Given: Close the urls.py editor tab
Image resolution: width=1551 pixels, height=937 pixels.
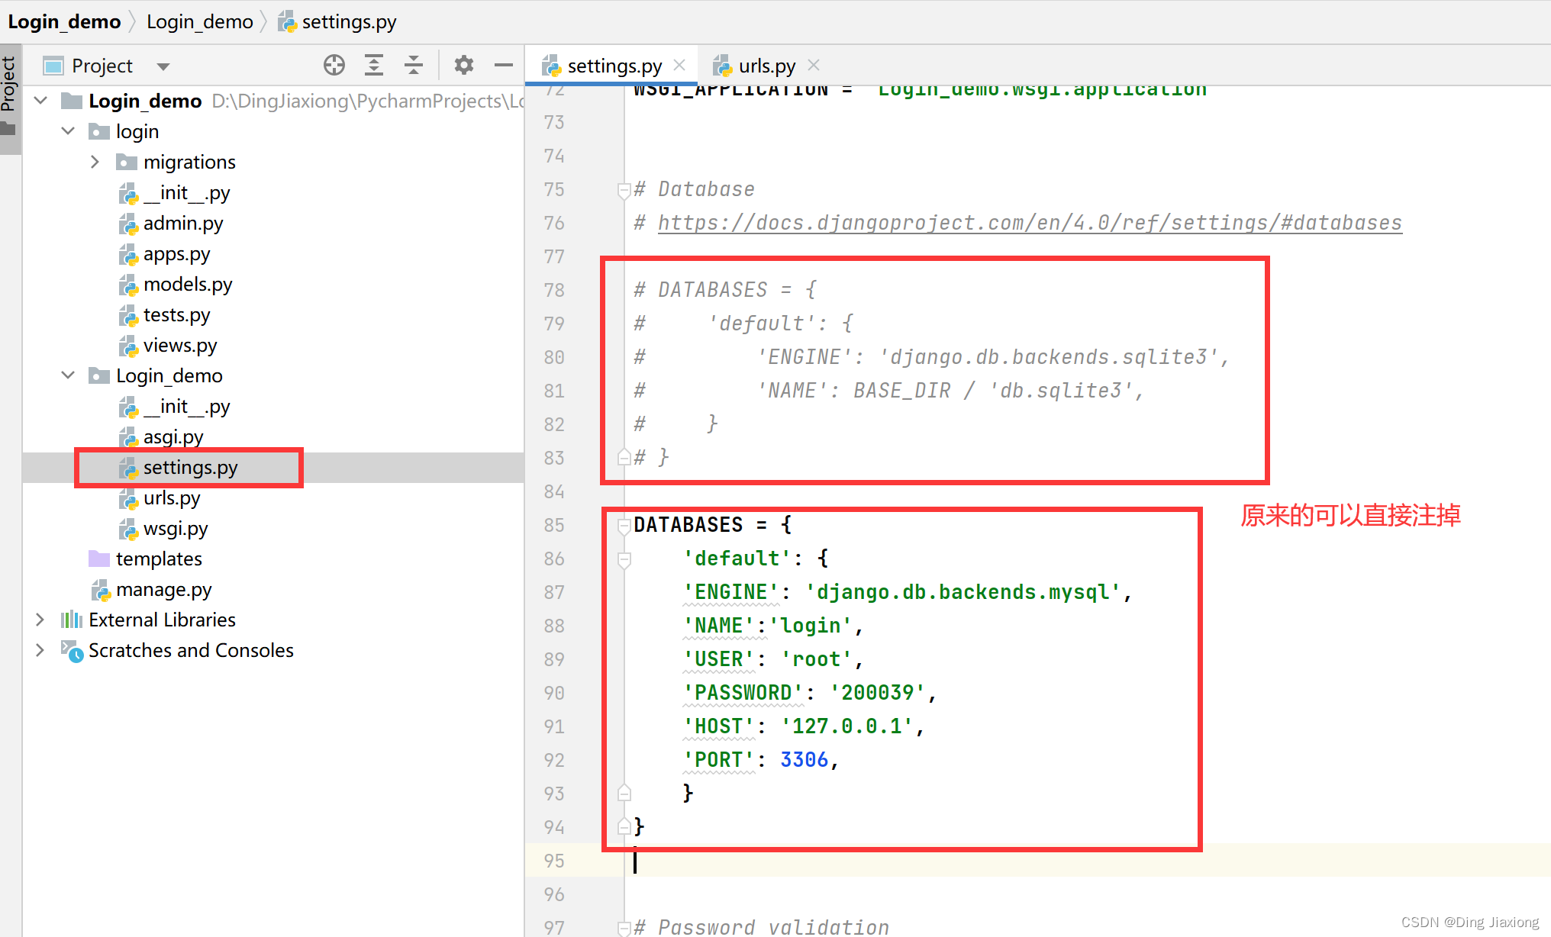Looking at the screenshot, I should (x=814, y=66).
